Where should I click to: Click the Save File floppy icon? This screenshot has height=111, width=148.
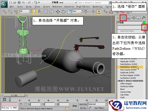pos(19,3)
